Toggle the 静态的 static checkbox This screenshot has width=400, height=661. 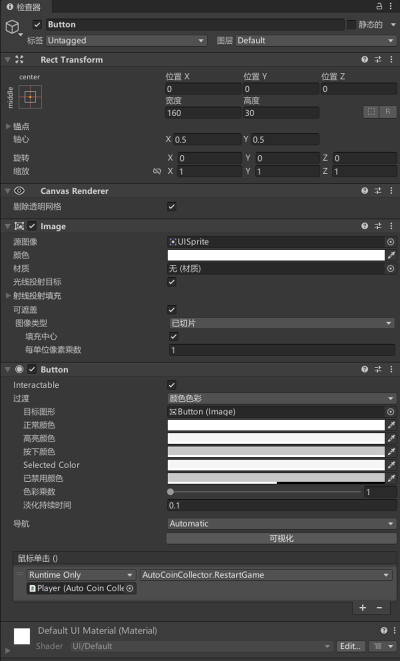click(351, 25)
